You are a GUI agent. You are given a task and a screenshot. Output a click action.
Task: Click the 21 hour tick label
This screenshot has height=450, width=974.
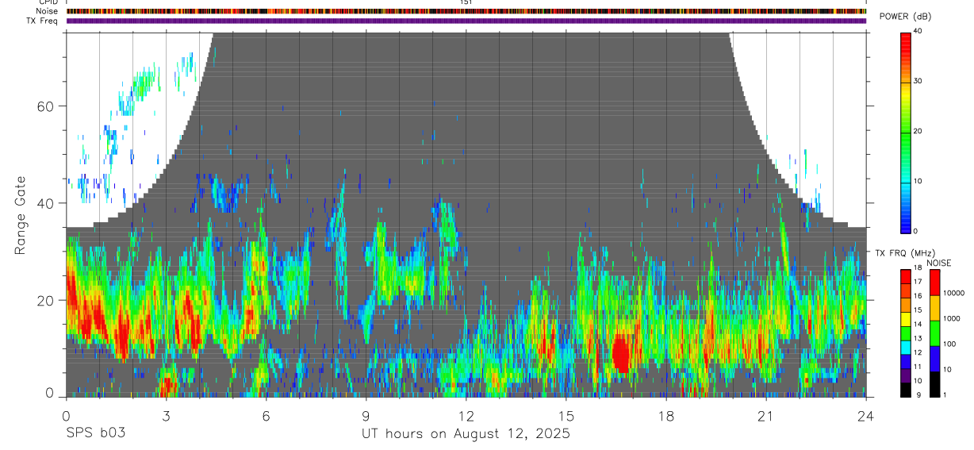pyautogui.click(x=766, y=416)
